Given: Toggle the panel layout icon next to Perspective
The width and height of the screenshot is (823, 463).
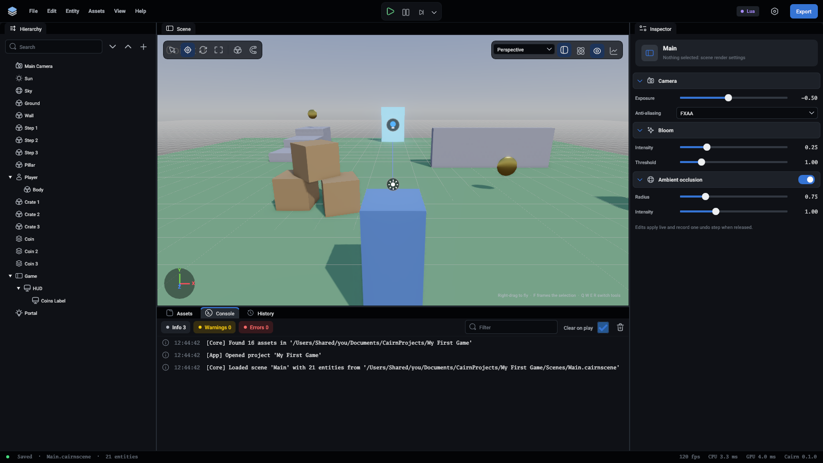Looking at the screenshot, I should point(564,50).
